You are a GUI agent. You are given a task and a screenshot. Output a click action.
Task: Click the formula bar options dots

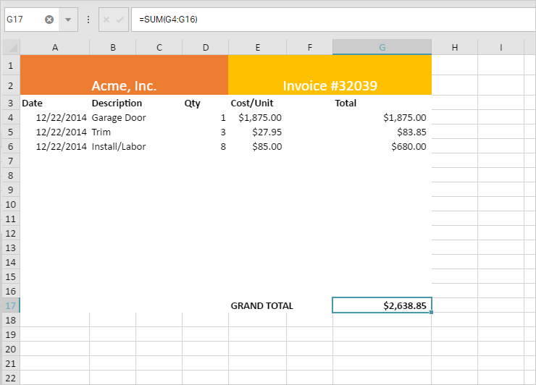coord(88,20)
